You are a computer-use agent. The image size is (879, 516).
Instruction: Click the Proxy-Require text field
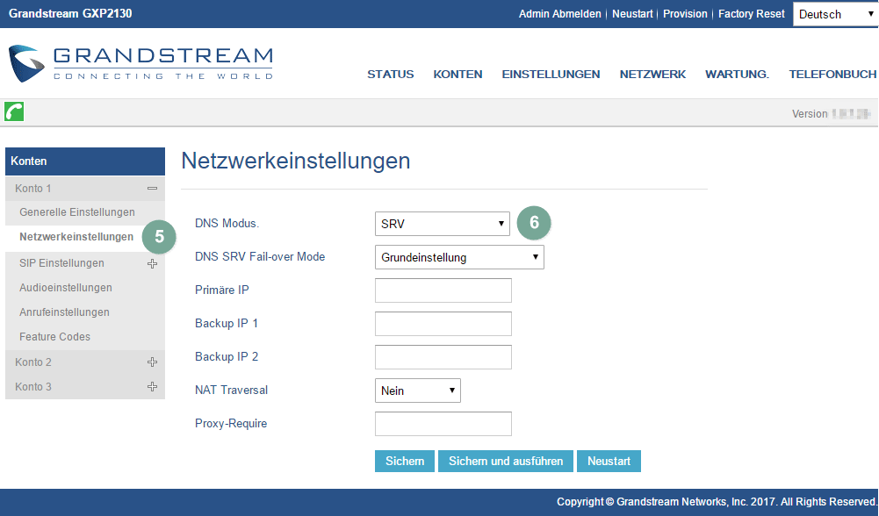point(443,424)
